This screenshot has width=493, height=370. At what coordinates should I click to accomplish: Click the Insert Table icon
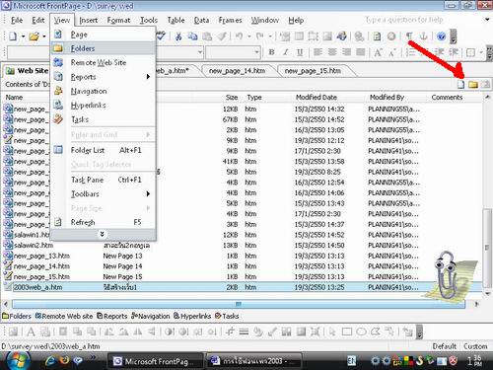299,37
